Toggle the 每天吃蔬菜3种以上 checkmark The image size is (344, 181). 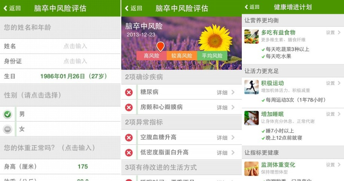pos(263,50)
